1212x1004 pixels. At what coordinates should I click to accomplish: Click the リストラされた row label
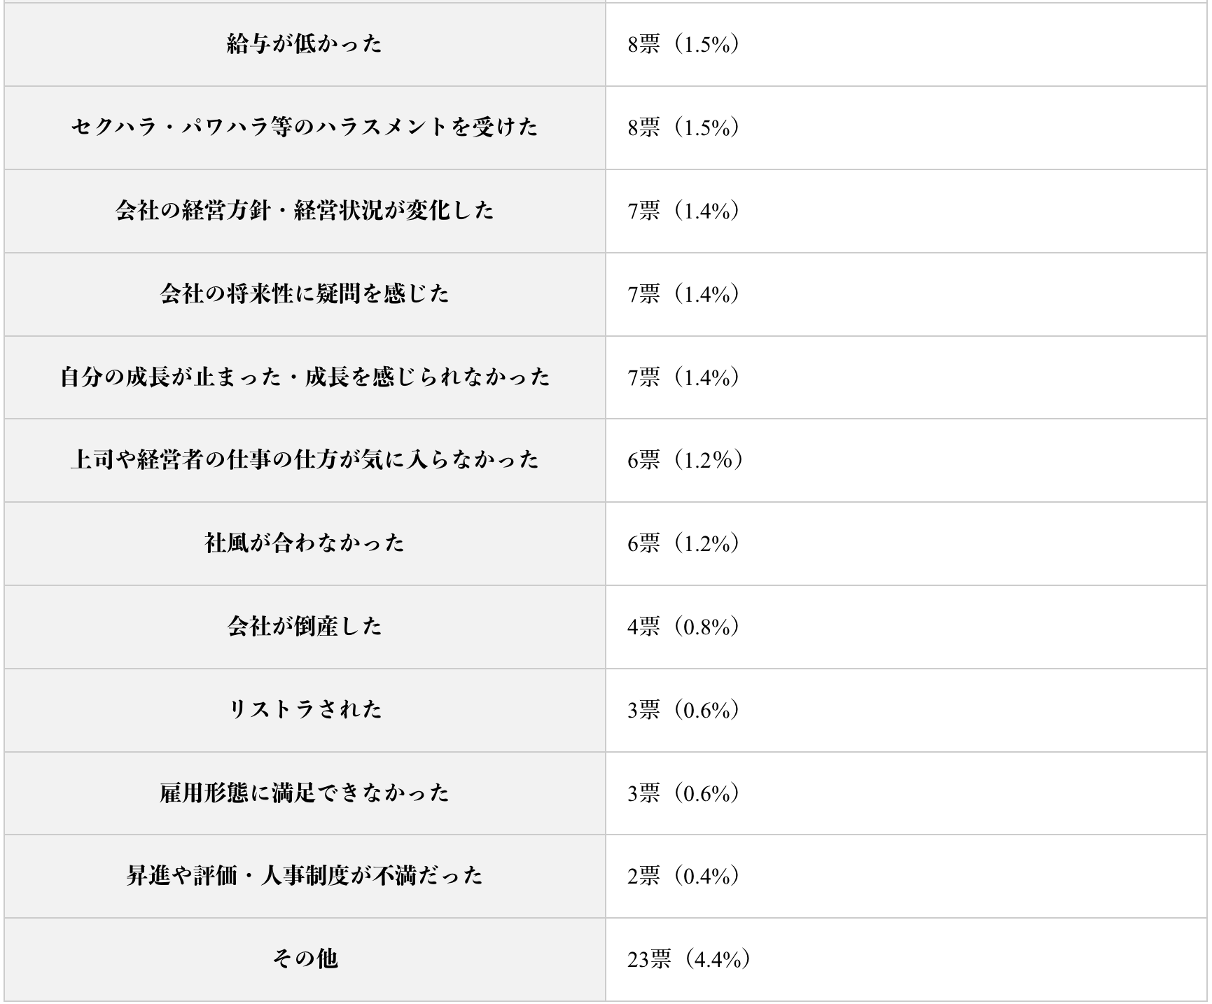pyautogui.click(x=305, y=710)
